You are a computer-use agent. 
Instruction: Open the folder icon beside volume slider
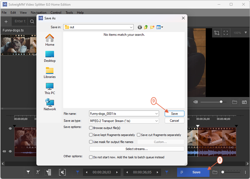click(234, 102)
